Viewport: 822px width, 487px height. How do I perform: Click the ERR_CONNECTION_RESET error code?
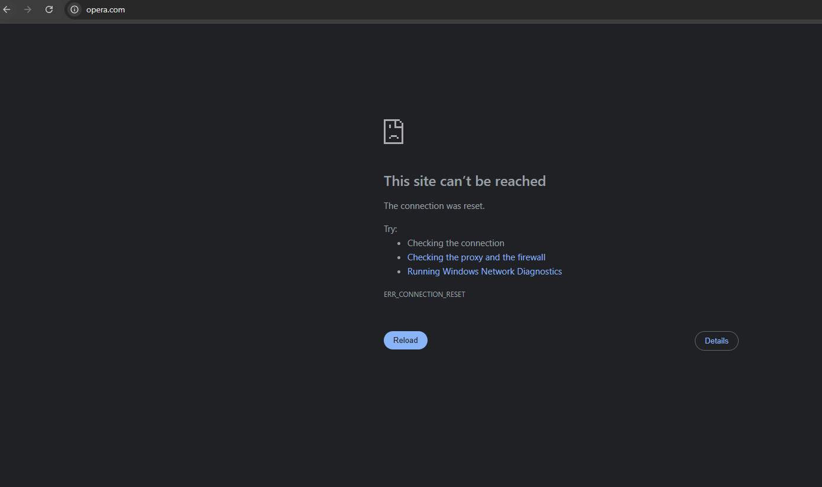click(424, 295)
